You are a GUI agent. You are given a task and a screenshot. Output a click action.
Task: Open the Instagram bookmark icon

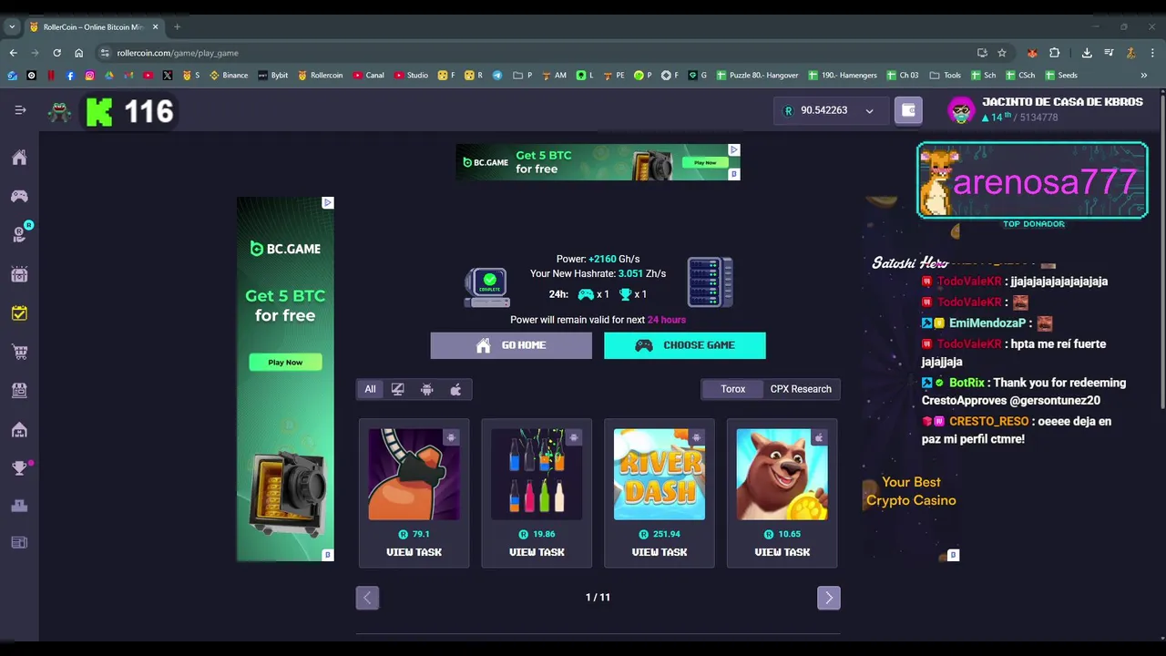pyautogui.click(x=89, y=76)
